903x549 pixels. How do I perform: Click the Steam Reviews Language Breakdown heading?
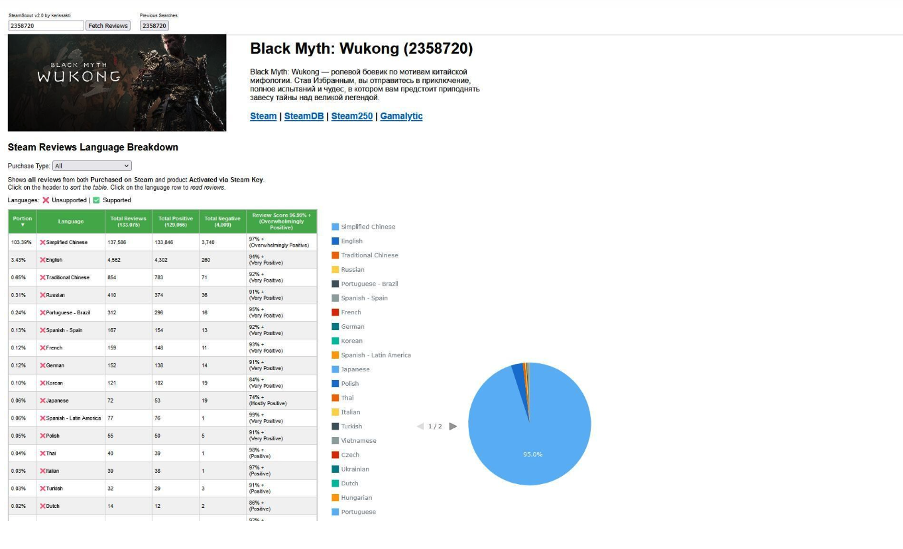pyautogui.click(x=93, y=147)
